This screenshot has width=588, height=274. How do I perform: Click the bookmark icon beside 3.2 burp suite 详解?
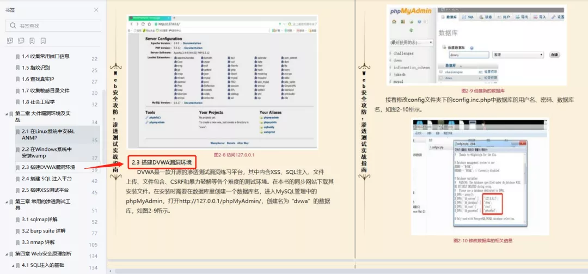point(17,231)
